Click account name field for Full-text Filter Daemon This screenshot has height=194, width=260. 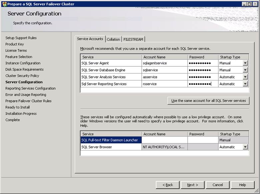tap(164, 140)
